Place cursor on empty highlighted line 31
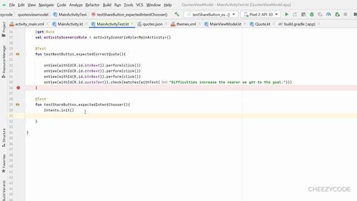Viewport: 357px width, 201px height. tap(191, 116)
